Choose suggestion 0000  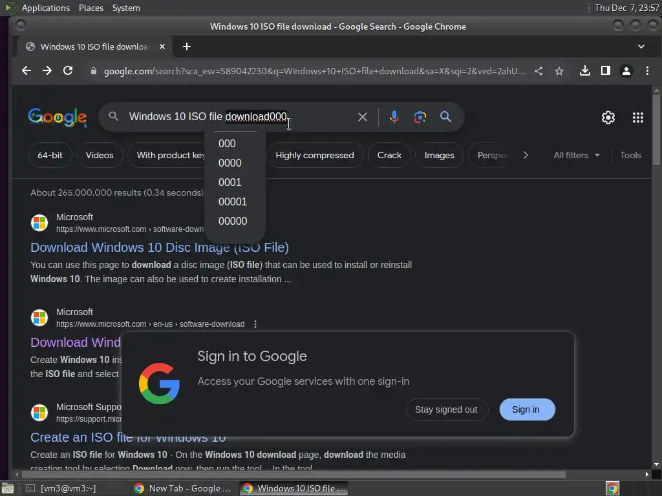[230, 163]
